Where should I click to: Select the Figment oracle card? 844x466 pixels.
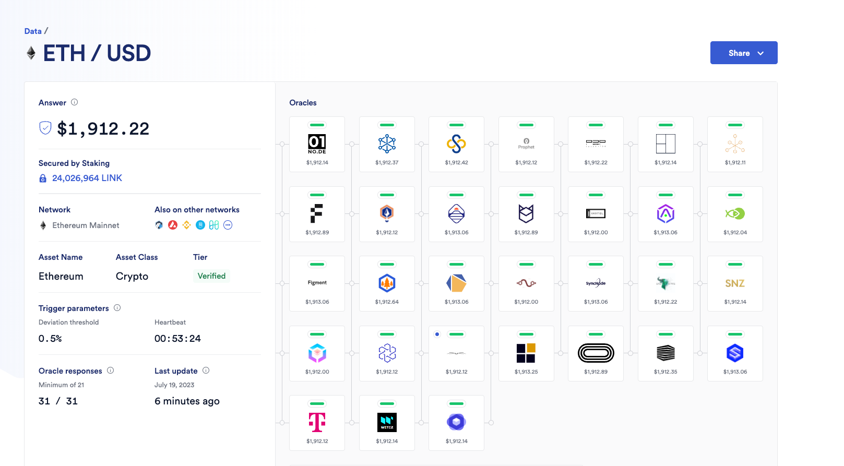coord(317,283)
